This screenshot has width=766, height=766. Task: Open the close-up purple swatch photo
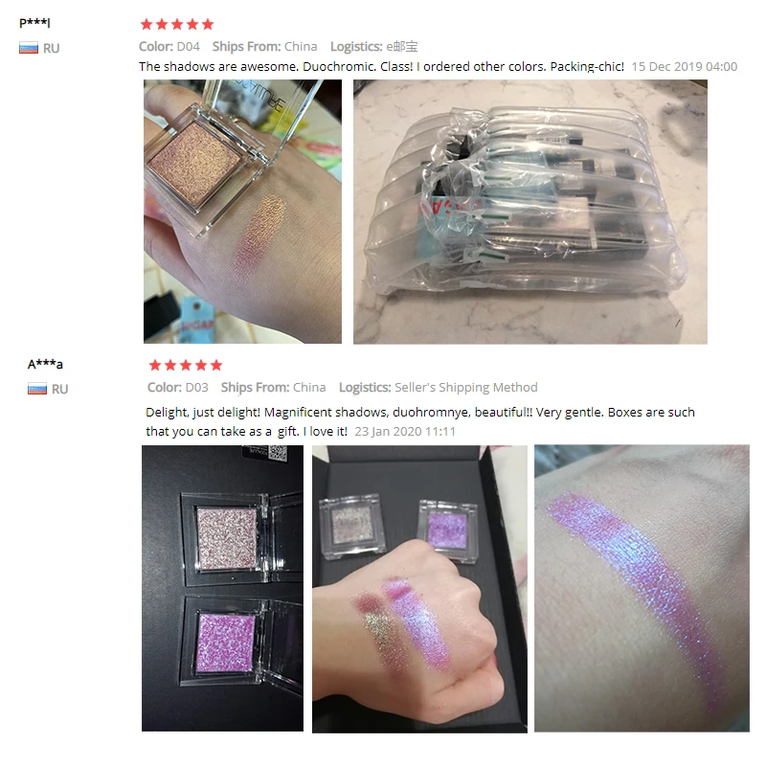click(x=642, y=588)
